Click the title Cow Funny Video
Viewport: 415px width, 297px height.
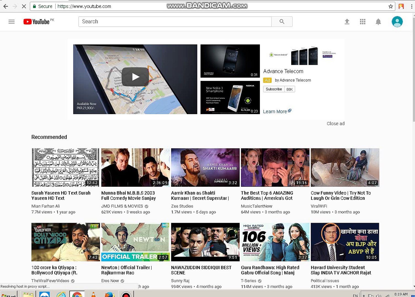[x=341, y=196]
